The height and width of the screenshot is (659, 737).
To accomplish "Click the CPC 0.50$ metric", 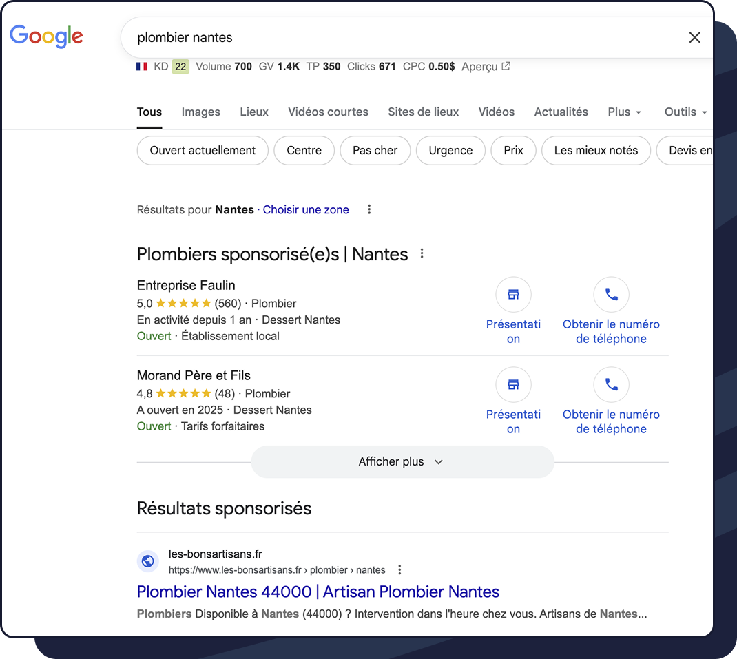I will (428, 67).
